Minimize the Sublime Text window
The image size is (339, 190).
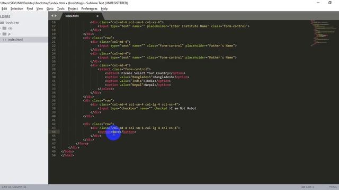coord(318,3)
